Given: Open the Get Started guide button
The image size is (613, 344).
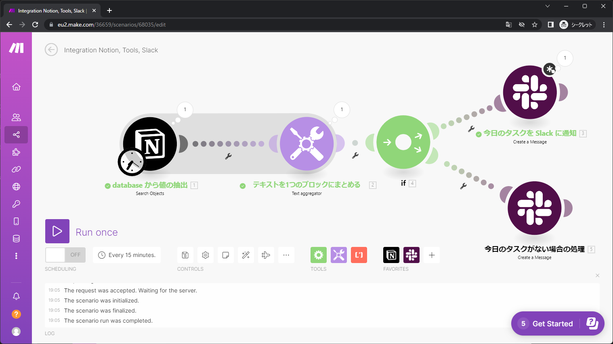Looking at the screenshot, I should (x=558, y=323).
